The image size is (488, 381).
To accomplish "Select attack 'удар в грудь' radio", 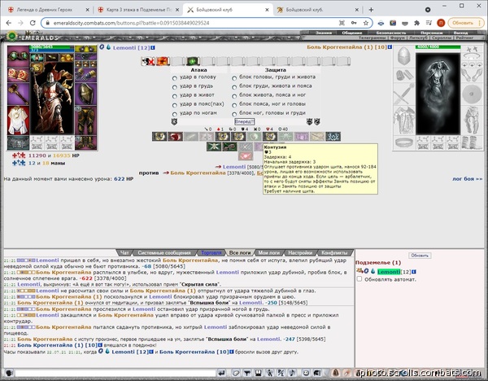I will (x=175, y=87).
